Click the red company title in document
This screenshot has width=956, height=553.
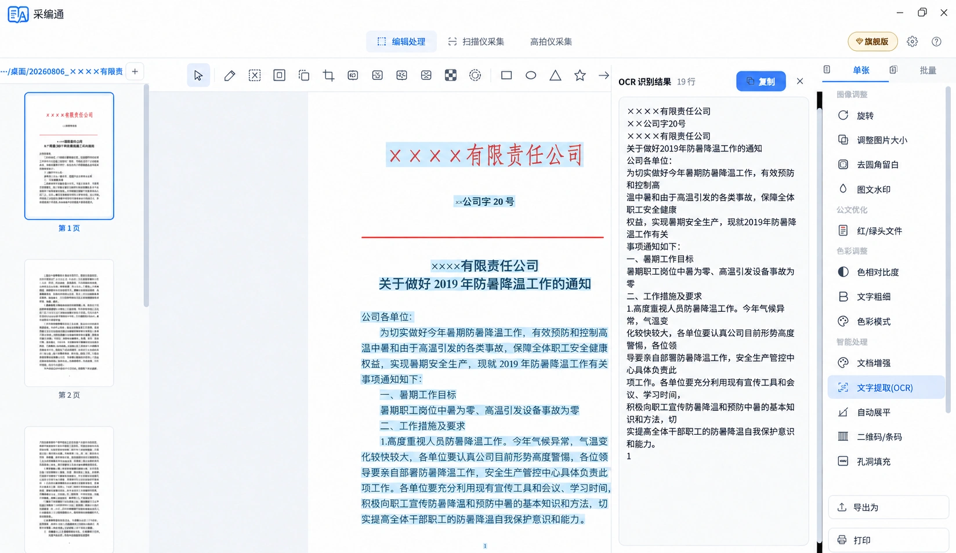coord(485,155)
